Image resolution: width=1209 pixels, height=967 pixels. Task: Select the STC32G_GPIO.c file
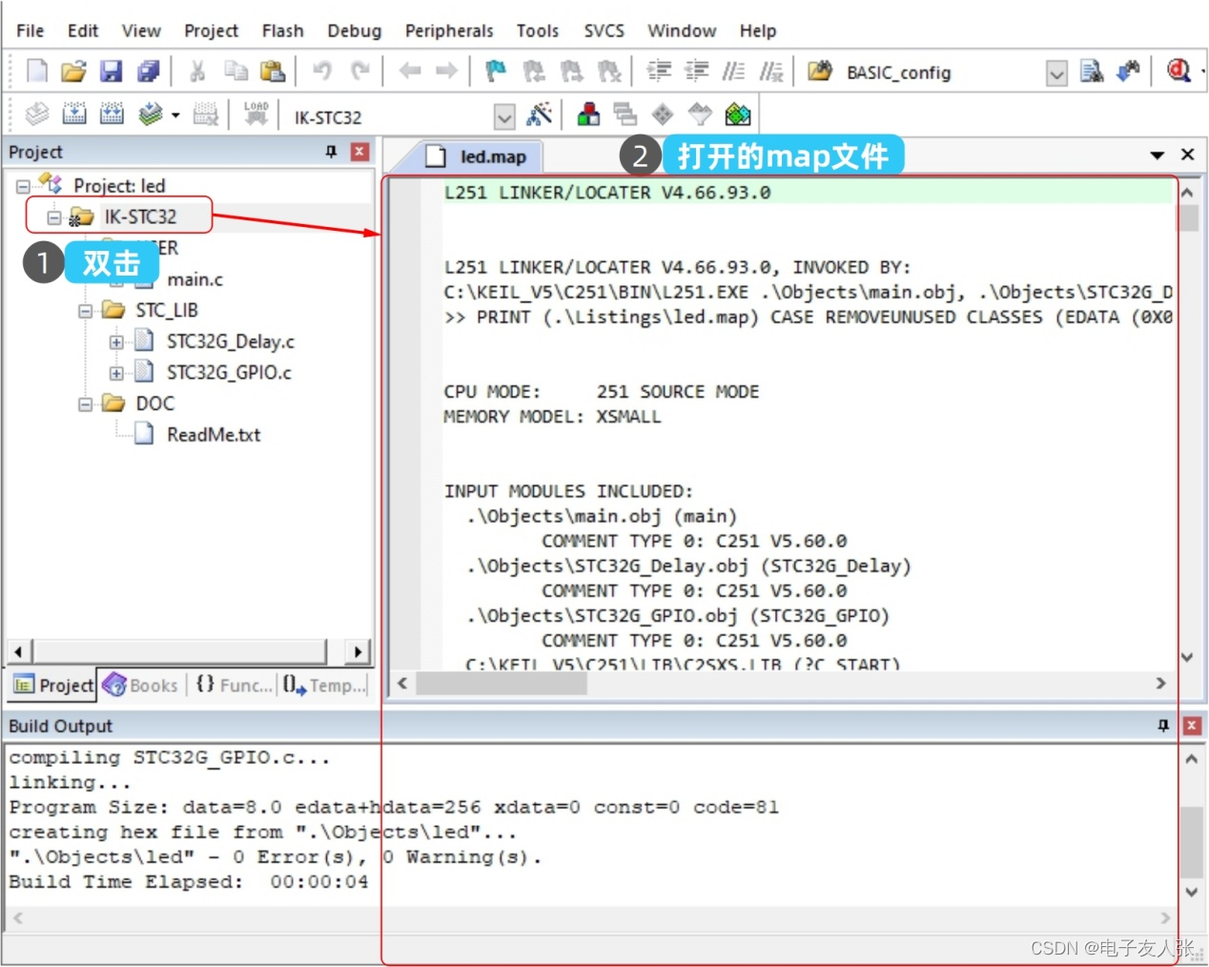click(229, 373)
